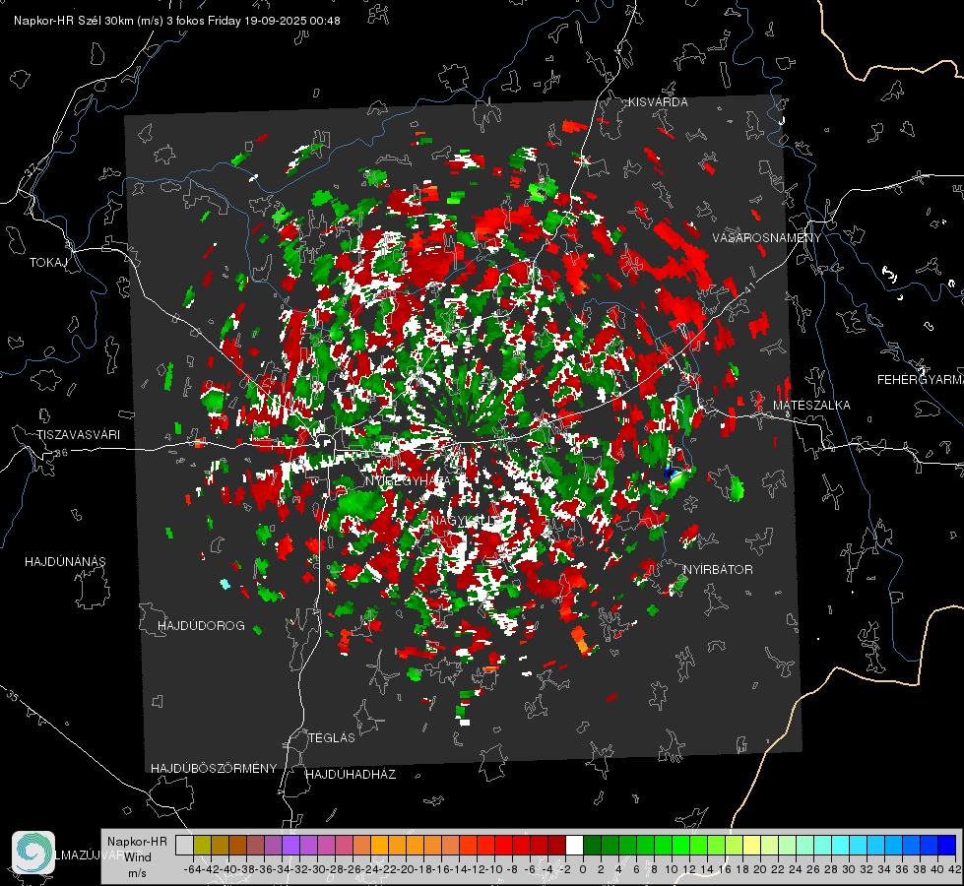Click the TÉGLÁS town label
This screenshot has height=886, width=964.
pyautogui.click(x=332, y=737)
